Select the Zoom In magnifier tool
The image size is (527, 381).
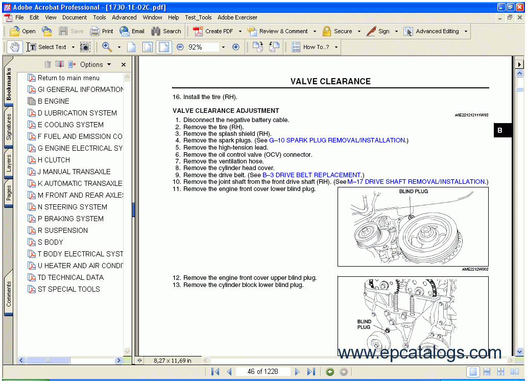coord(107,47)
